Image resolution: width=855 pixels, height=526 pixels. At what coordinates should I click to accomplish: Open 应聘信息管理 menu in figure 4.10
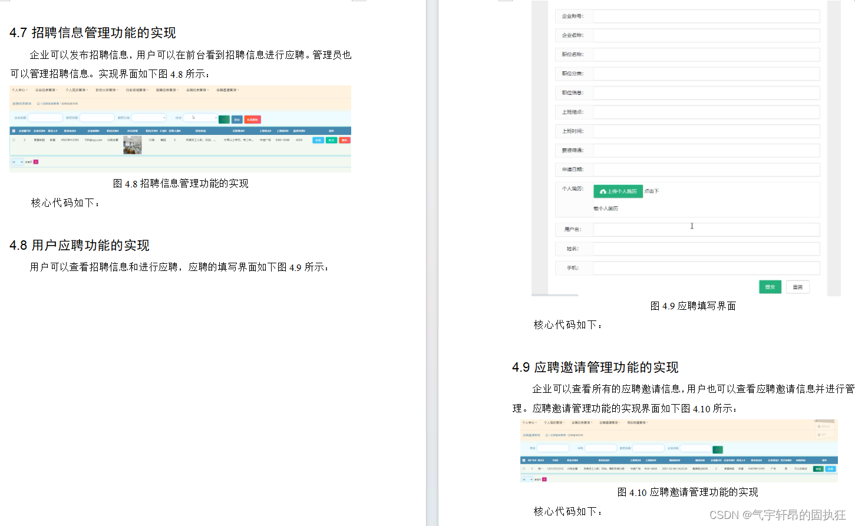(582, 422)
